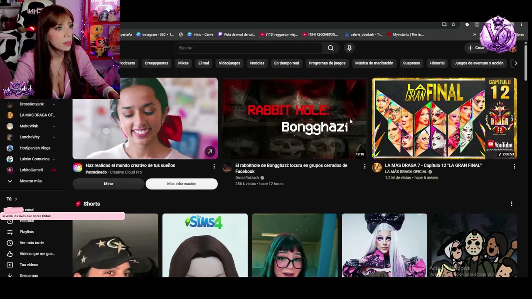The width and height of the screenshot is (532, 299).
Task: Open options menu for the Bongghazi video
Action: click(365, 166)
